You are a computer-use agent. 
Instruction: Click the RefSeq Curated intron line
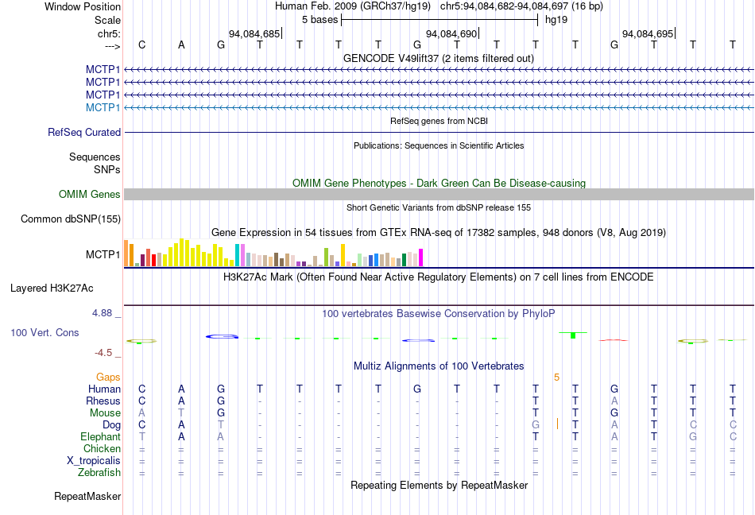(x=439, y=133)
